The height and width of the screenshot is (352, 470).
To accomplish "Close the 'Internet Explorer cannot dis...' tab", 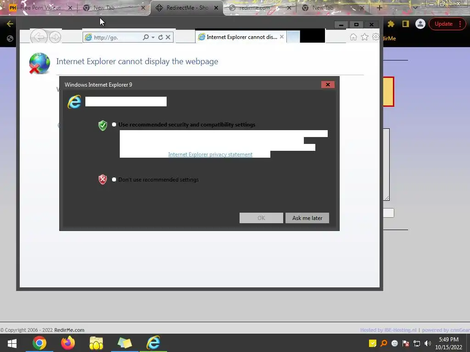I will 282,37.
